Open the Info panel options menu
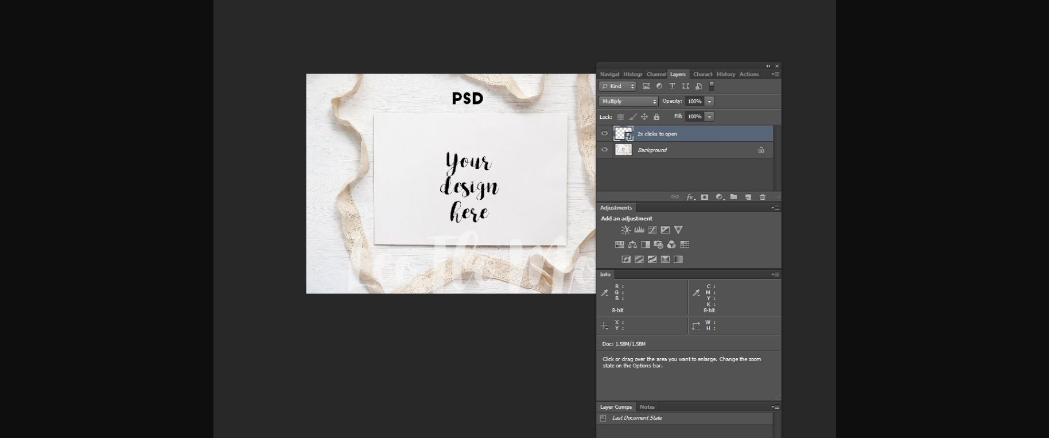Image resolution: width=1049 pixels, height=438 pixels. pos(775,274)
